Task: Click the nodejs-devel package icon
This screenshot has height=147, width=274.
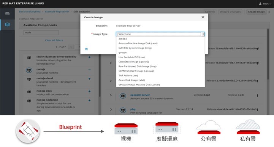Action: point(29,79)
